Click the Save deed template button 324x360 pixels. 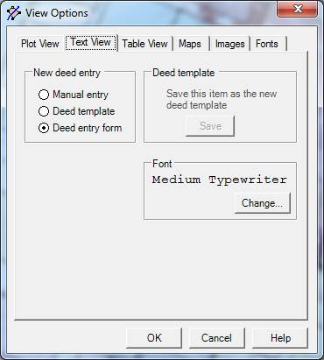pyautogui.click(x=210, y=126)
